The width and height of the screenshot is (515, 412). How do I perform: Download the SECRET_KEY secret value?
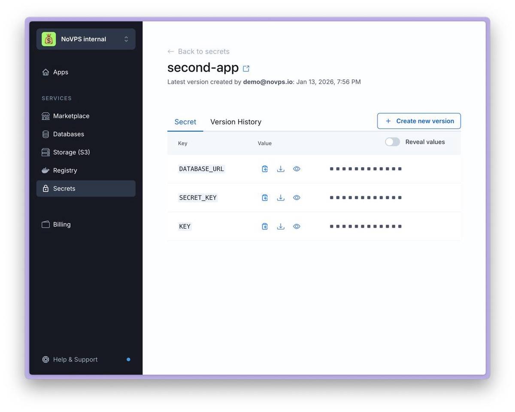point(281,198)
